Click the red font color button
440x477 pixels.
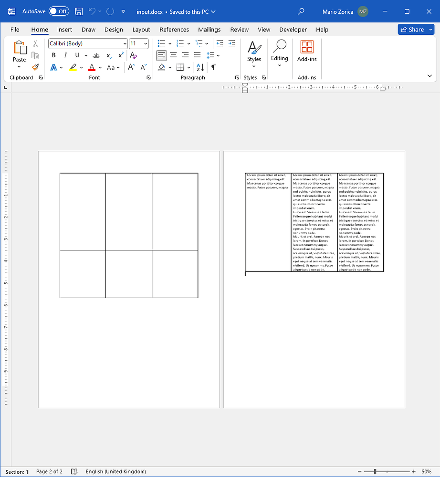(x=92, y=67)
